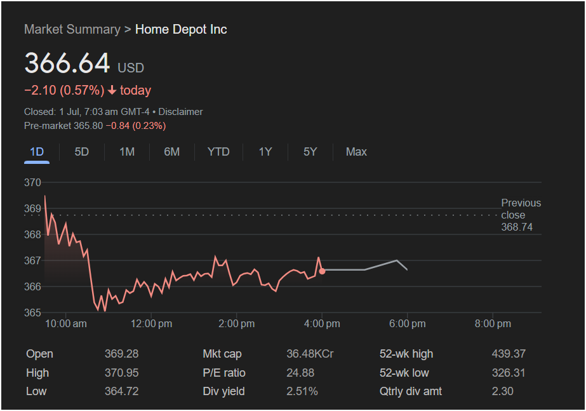Click the 52-wk high label
Image resolution: width=586 pixels, height=411 pixels.
coord(406,354)
